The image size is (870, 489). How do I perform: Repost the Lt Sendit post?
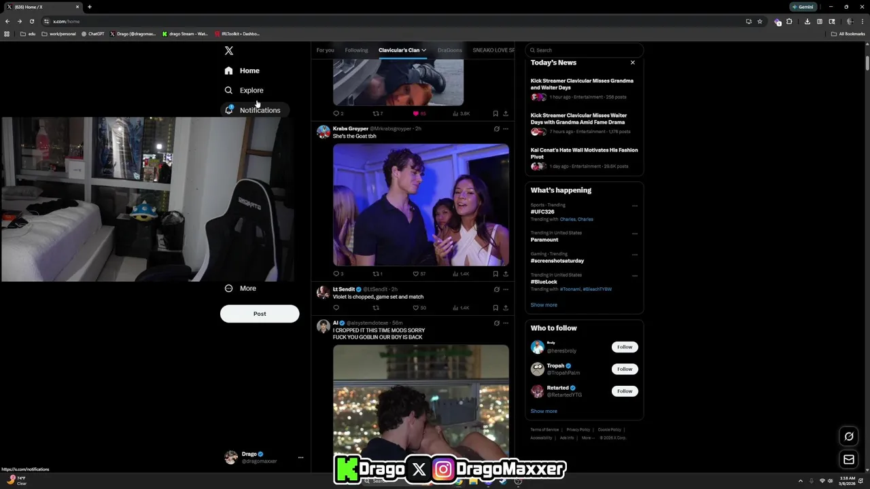coord(376,308)
